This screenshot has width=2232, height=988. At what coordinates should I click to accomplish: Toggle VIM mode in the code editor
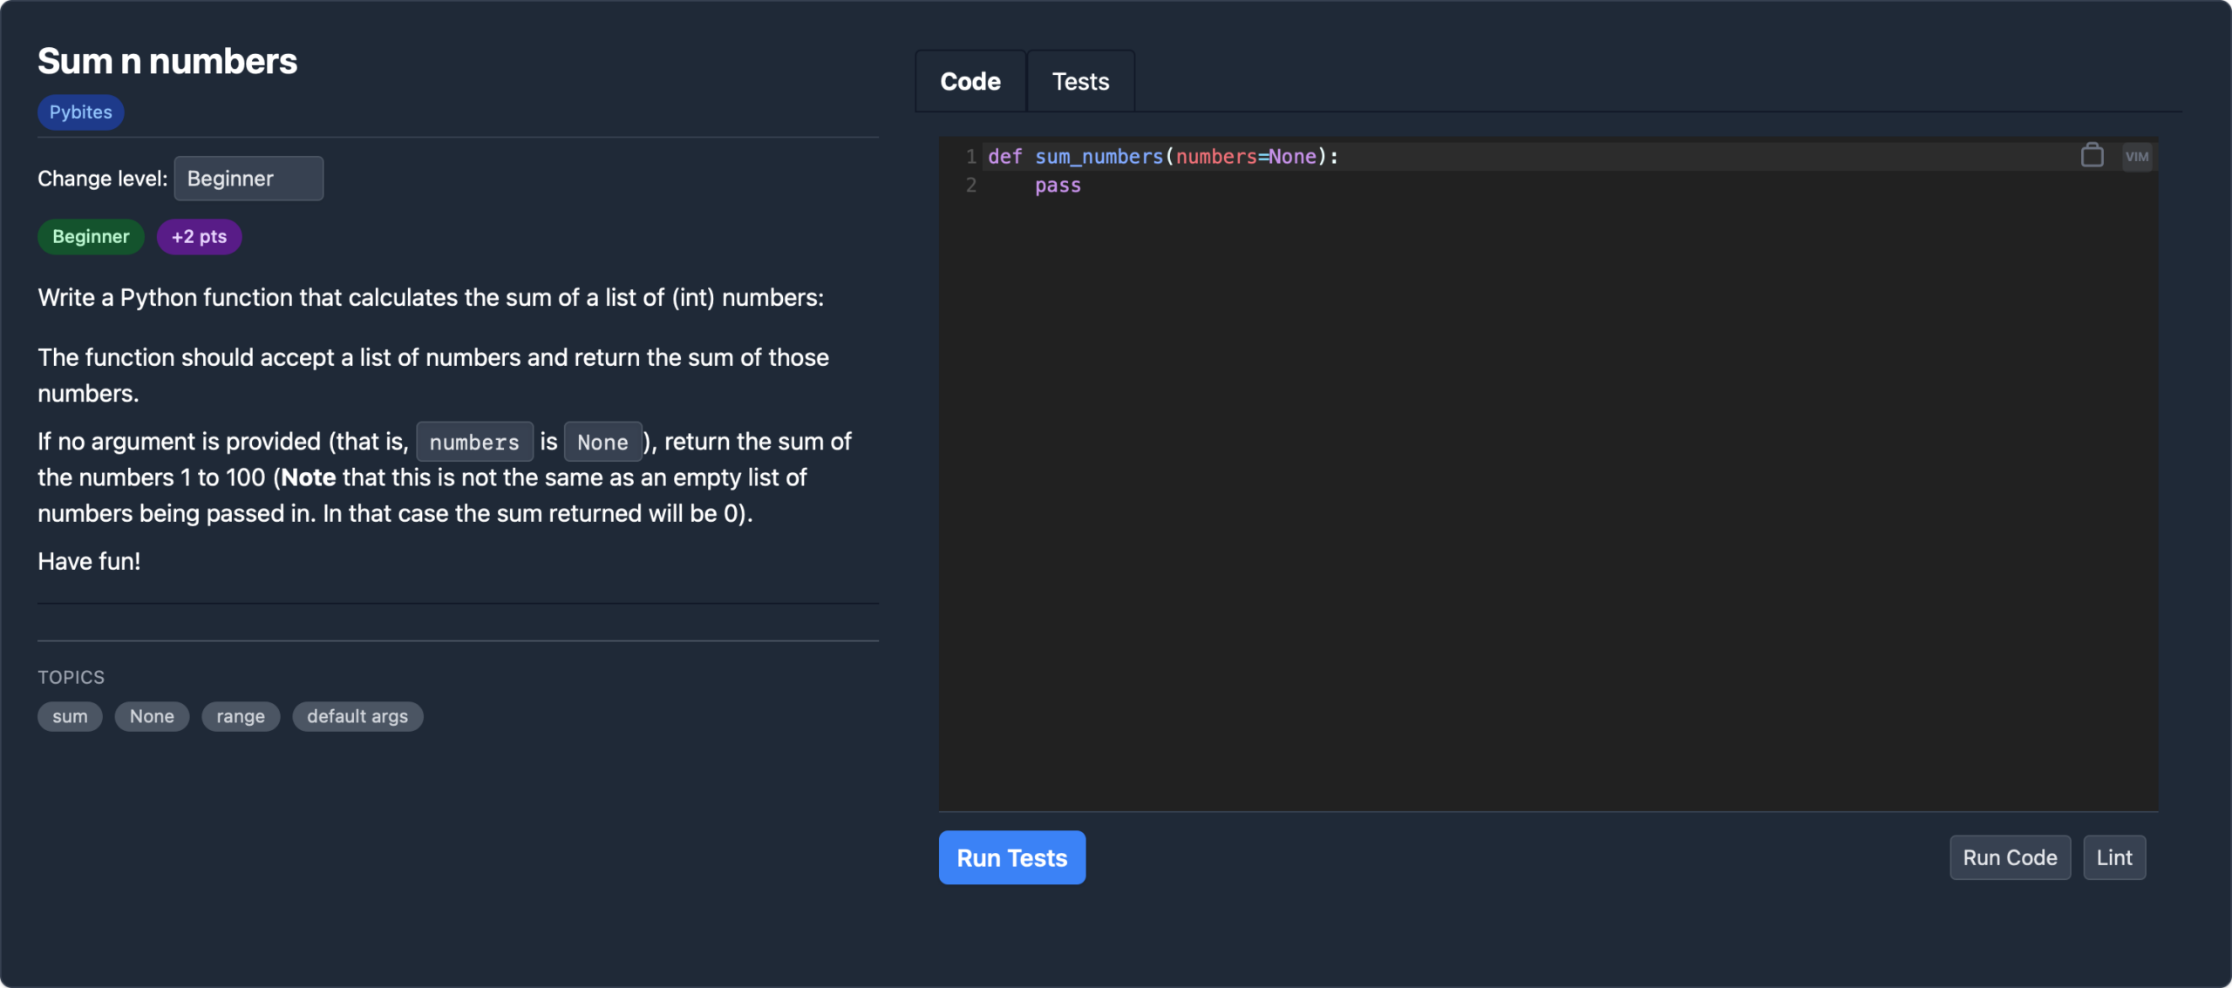pyautogui.click(x=2136, y=157)
